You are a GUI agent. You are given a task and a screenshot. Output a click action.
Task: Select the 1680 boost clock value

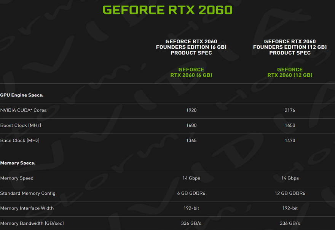pyautogui.click(x=191, y=125)
